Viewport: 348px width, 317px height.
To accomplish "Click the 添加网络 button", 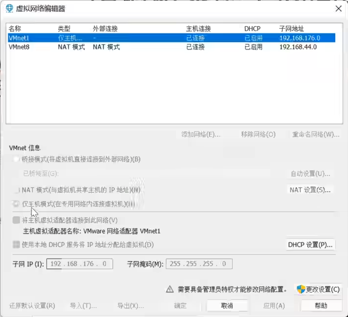I will tap(201, 135).
